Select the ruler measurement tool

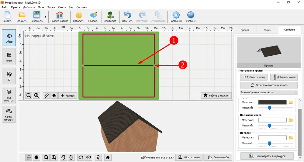point(46,95)
